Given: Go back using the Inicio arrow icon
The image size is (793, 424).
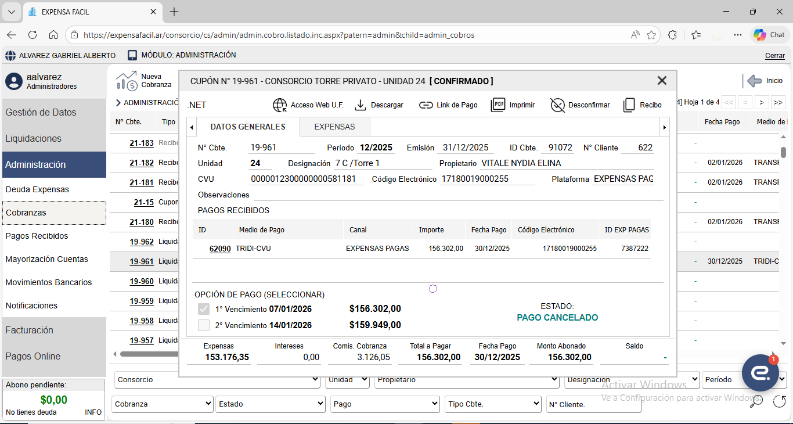Looking at the screenshot, I should pyautogui.click(x=754, y=81).
